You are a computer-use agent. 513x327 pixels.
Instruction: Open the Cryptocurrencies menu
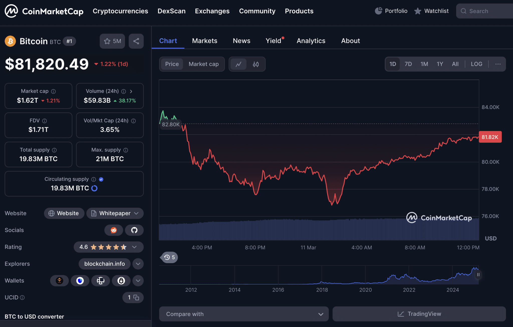click(120, 11)
